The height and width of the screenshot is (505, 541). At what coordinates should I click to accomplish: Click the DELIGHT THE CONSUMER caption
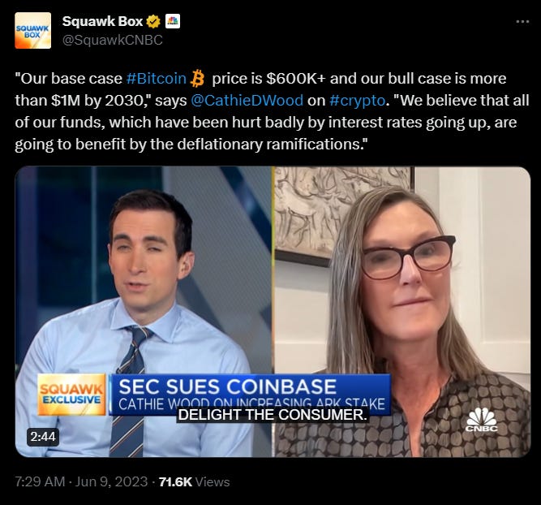coord(273,415)
